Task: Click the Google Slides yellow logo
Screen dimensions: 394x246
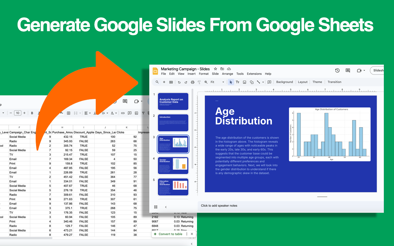Action: click(x=155, y=71)
